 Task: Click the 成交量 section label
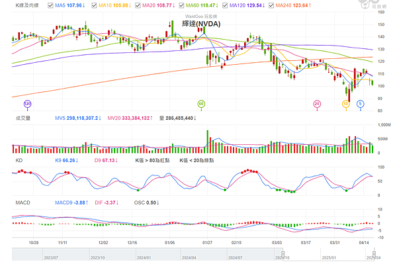click(x=23, y=118)
